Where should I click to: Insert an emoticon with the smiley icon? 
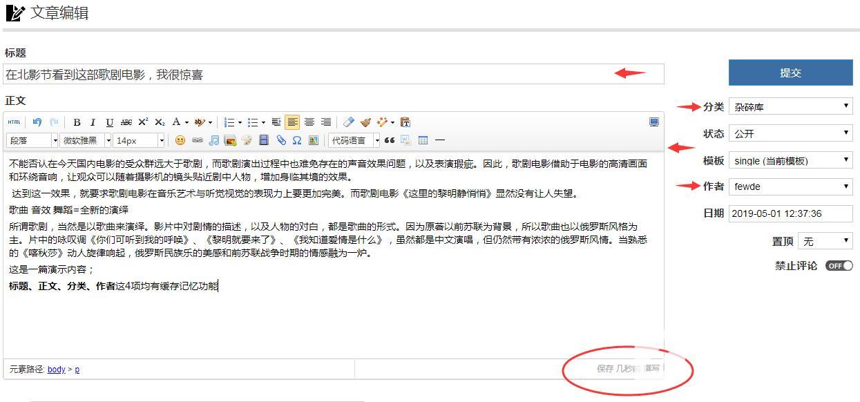click(180, 140)
